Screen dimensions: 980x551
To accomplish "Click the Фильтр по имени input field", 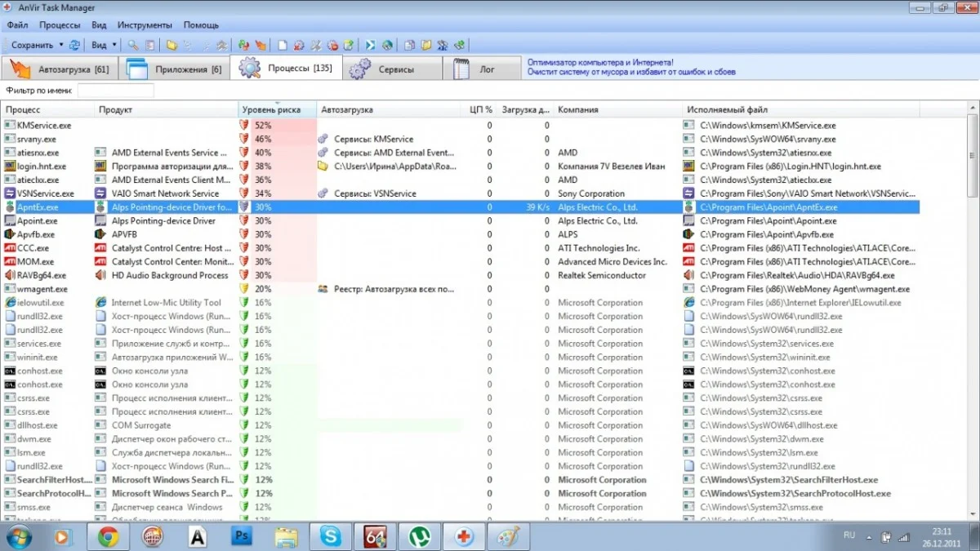I will point(115,90).
